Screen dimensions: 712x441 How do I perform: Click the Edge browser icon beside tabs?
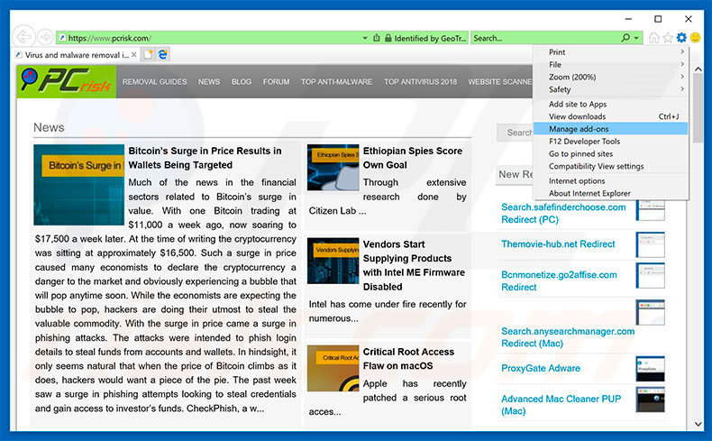[162, 55]
